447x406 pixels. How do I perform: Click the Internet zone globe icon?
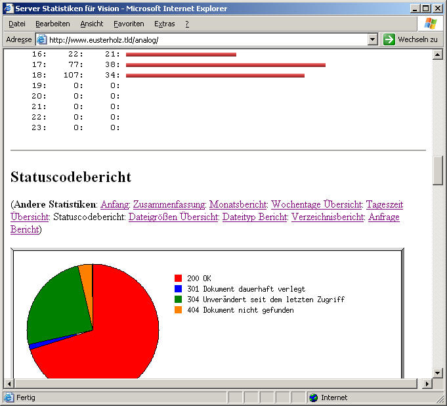pyautogui.click(x=313, y=397)
